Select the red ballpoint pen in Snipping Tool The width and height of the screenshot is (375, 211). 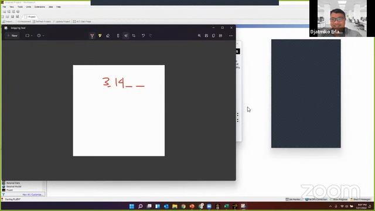[x=92, y=36]
